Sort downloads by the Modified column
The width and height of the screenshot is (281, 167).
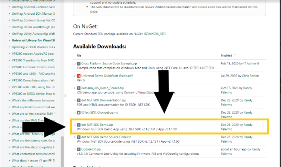226,56
